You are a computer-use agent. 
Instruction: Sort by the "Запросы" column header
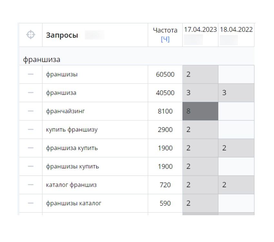click(62, 35)
